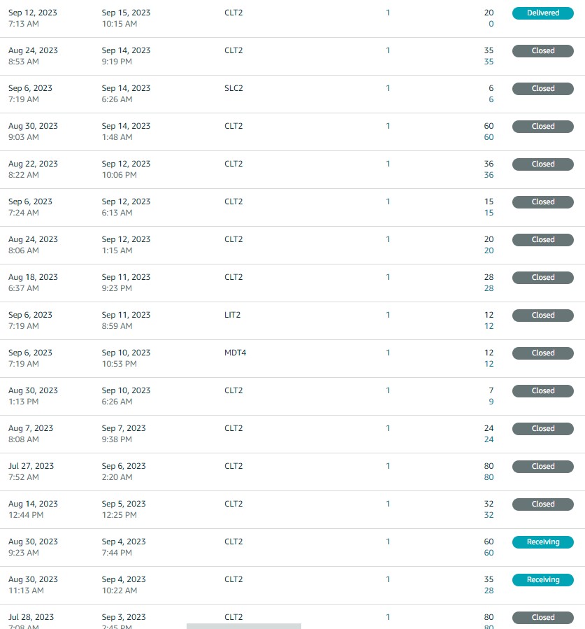585x629 pixels.
Task: Click Receiving badge for Sep 4 7:44 PM row
Action: 543,542
